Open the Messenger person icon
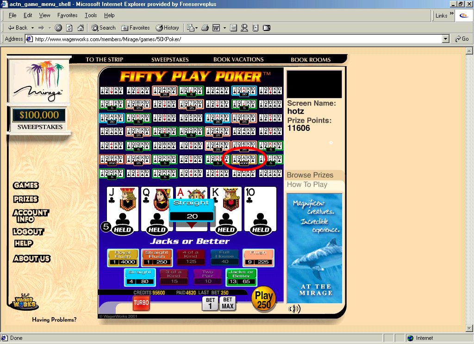 [x=244, y=28]
